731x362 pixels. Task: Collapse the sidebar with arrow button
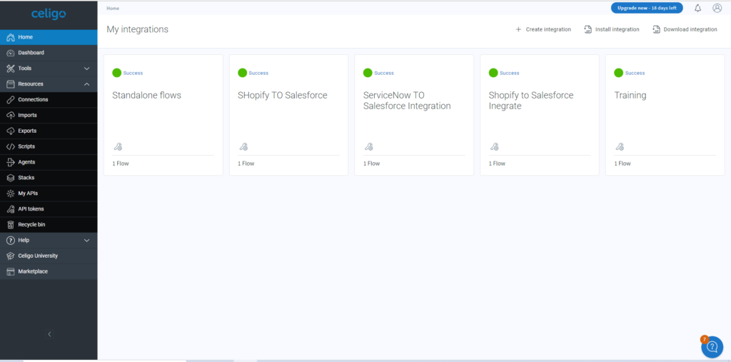coord(50,334)
